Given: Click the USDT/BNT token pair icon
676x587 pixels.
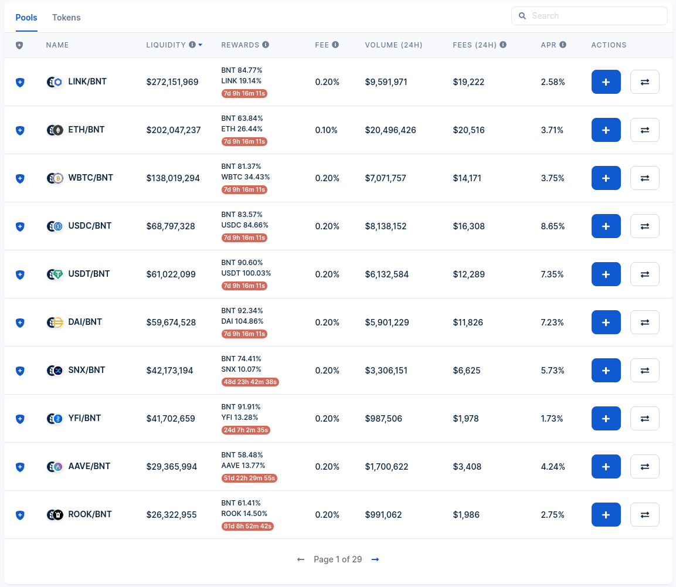Looking at the screenshot, I should pyautogui.click(x=55, y=274).
